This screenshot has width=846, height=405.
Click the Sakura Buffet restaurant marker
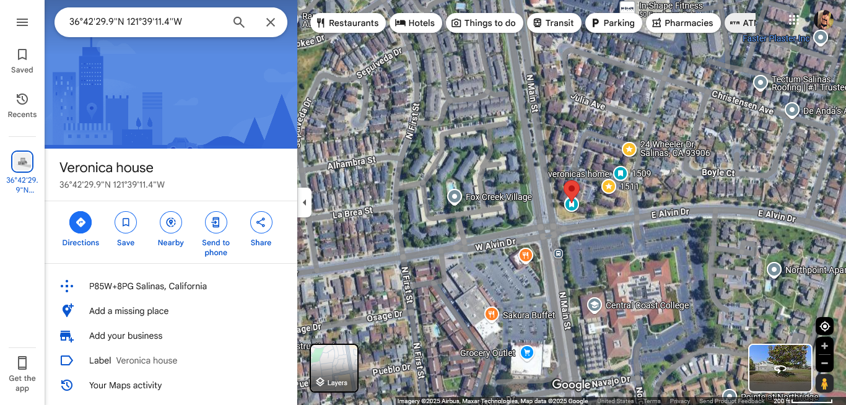492,315
